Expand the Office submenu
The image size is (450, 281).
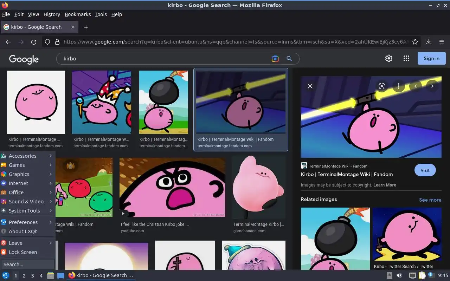27,192
